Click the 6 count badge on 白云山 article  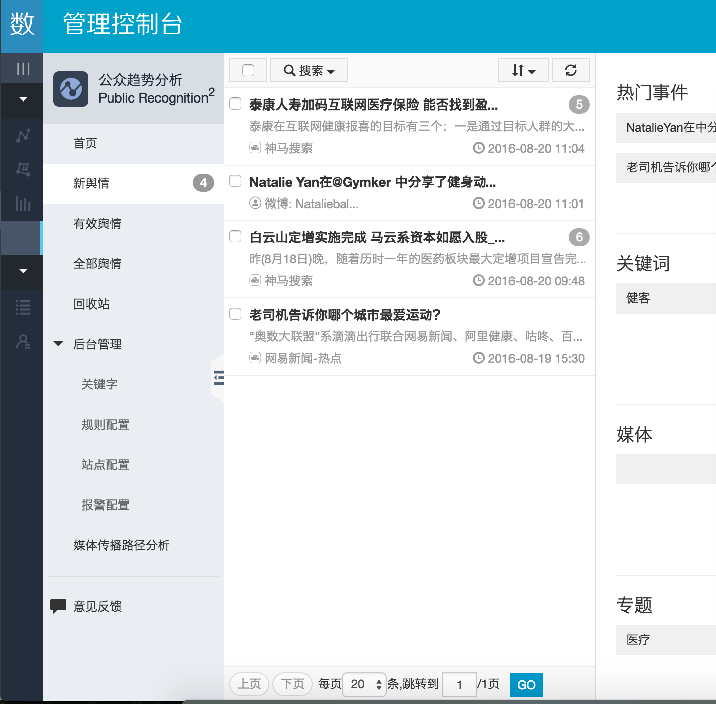coord(579,237)
